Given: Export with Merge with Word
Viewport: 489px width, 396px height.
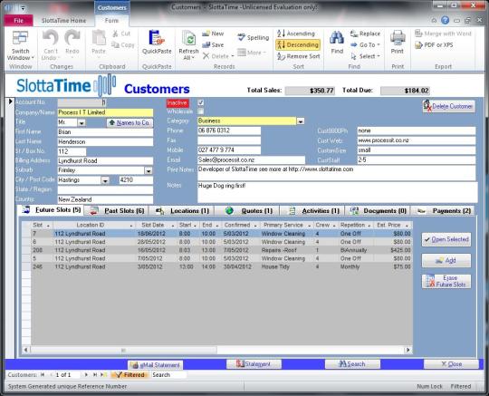Looking at the screenshot, I should pos(443,34).
